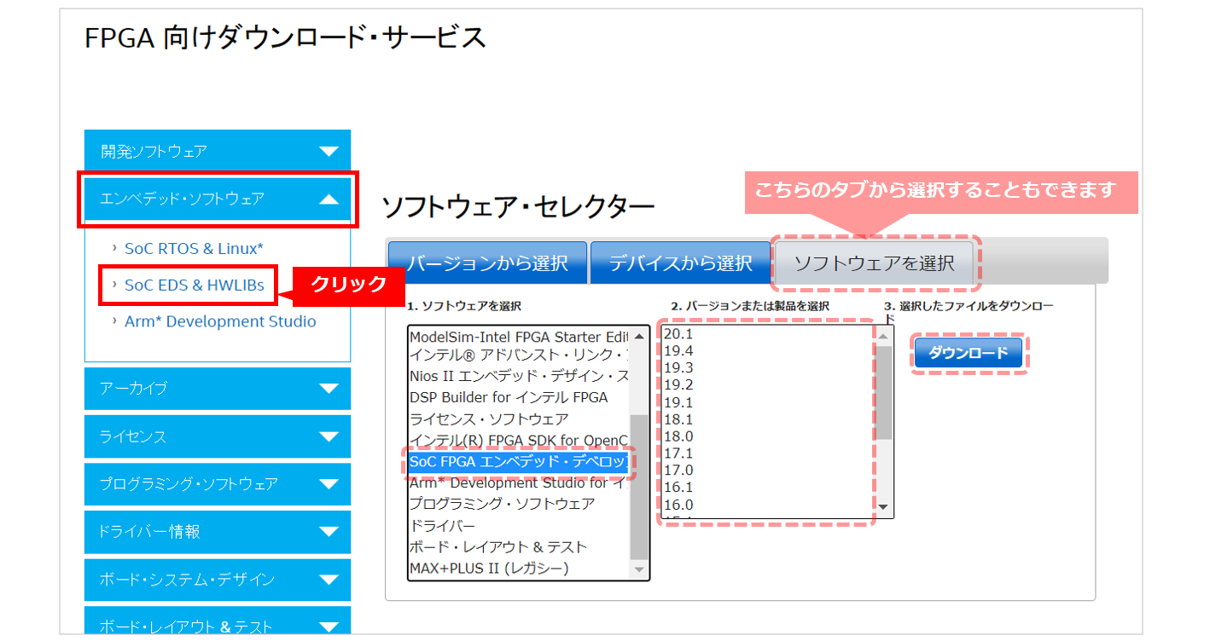Open the SoC EDS & HWLIBs link
Image resolution: width=1210 pixels, height=641 pixels.
pyautogui.click(x=194, y=285)
